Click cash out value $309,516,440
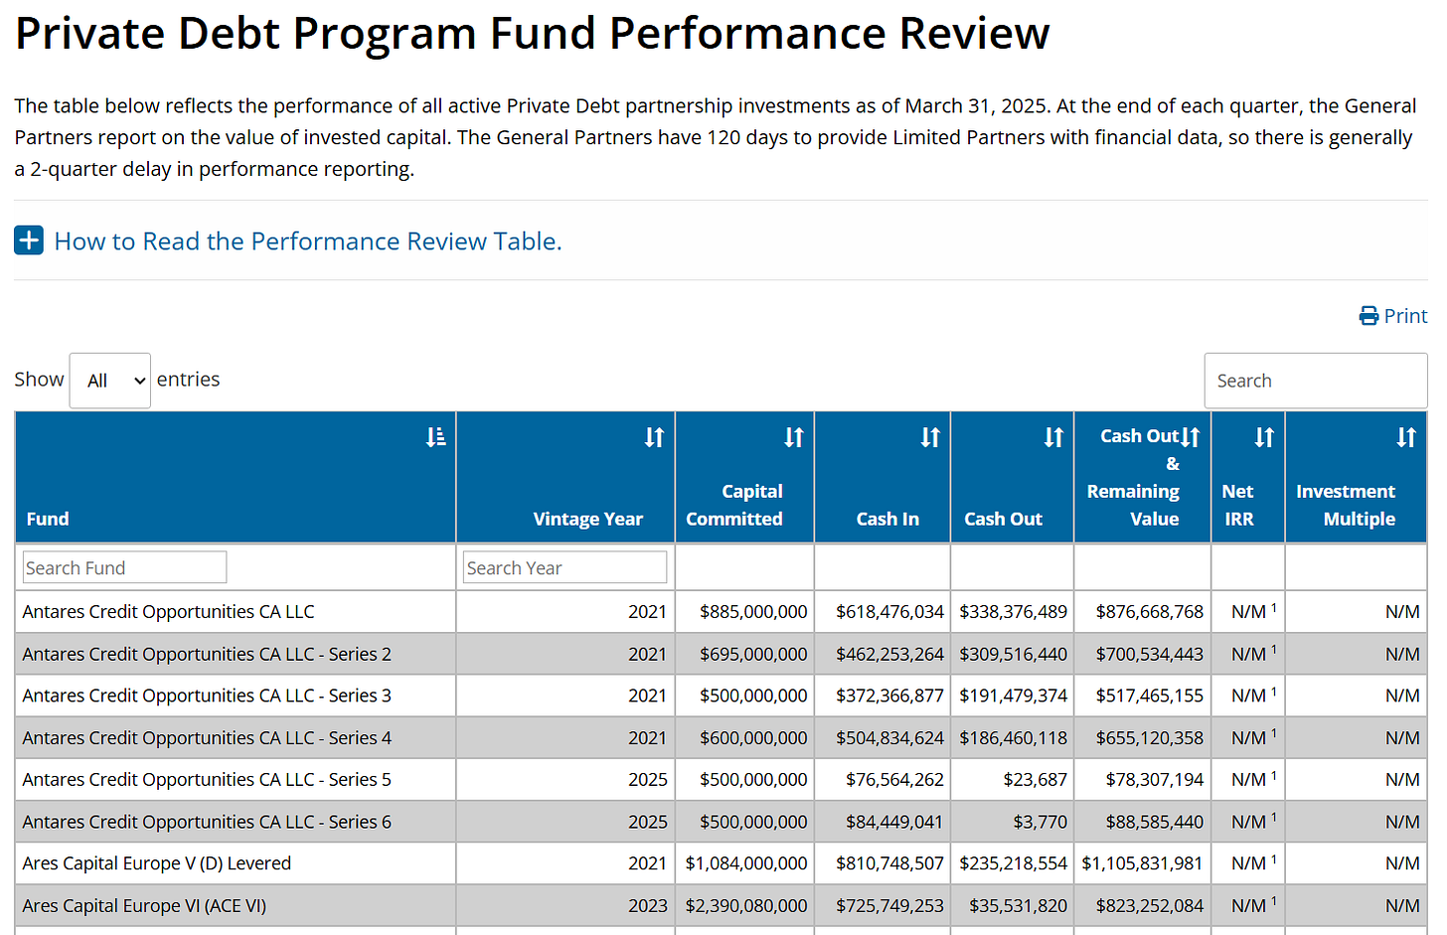The height and width of the screenshot is (935, 1447). tap(1013, 654)
